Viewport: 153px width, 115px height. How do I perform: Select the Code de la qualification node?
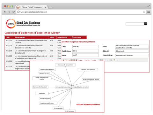click(48, 103)
